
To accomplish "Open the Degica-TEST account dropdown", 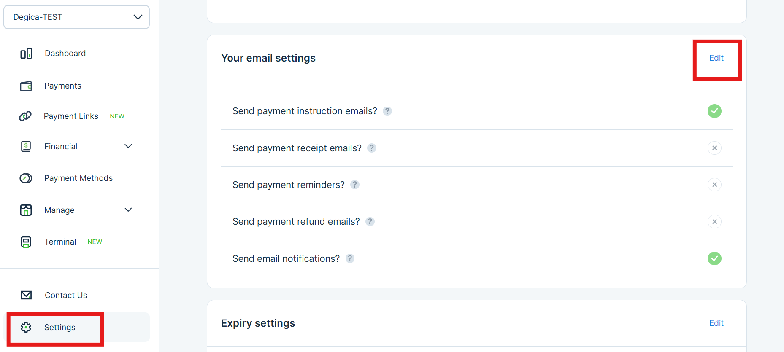I will pyautogui.click(x=77, y=17).
